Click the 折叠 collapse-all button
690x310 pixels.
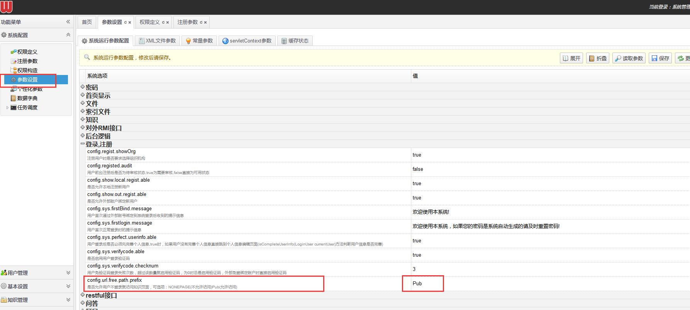[x=598, y=58]
